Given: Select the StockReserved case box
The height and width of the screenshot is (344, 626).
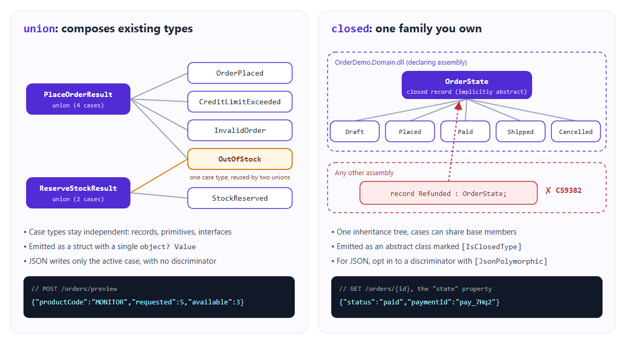Looking at the screenshot, I should click(x=240, y=198).
